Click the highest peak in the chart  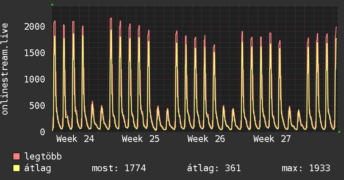tap(111, 18)
